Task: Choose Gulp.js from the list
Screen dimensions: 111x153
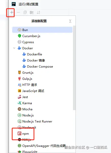Action: click(42, 79)
